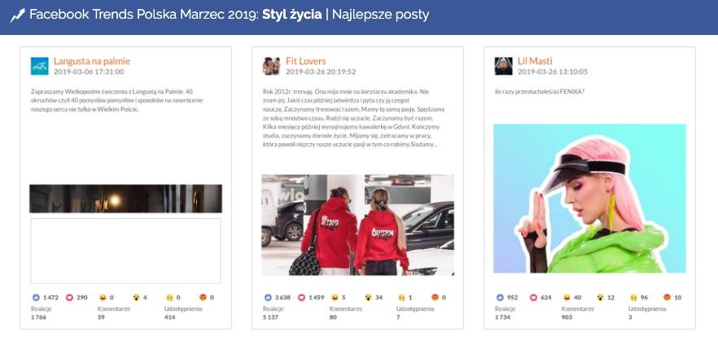Click the empty white preview box in the Langusta post

[125, 251]
